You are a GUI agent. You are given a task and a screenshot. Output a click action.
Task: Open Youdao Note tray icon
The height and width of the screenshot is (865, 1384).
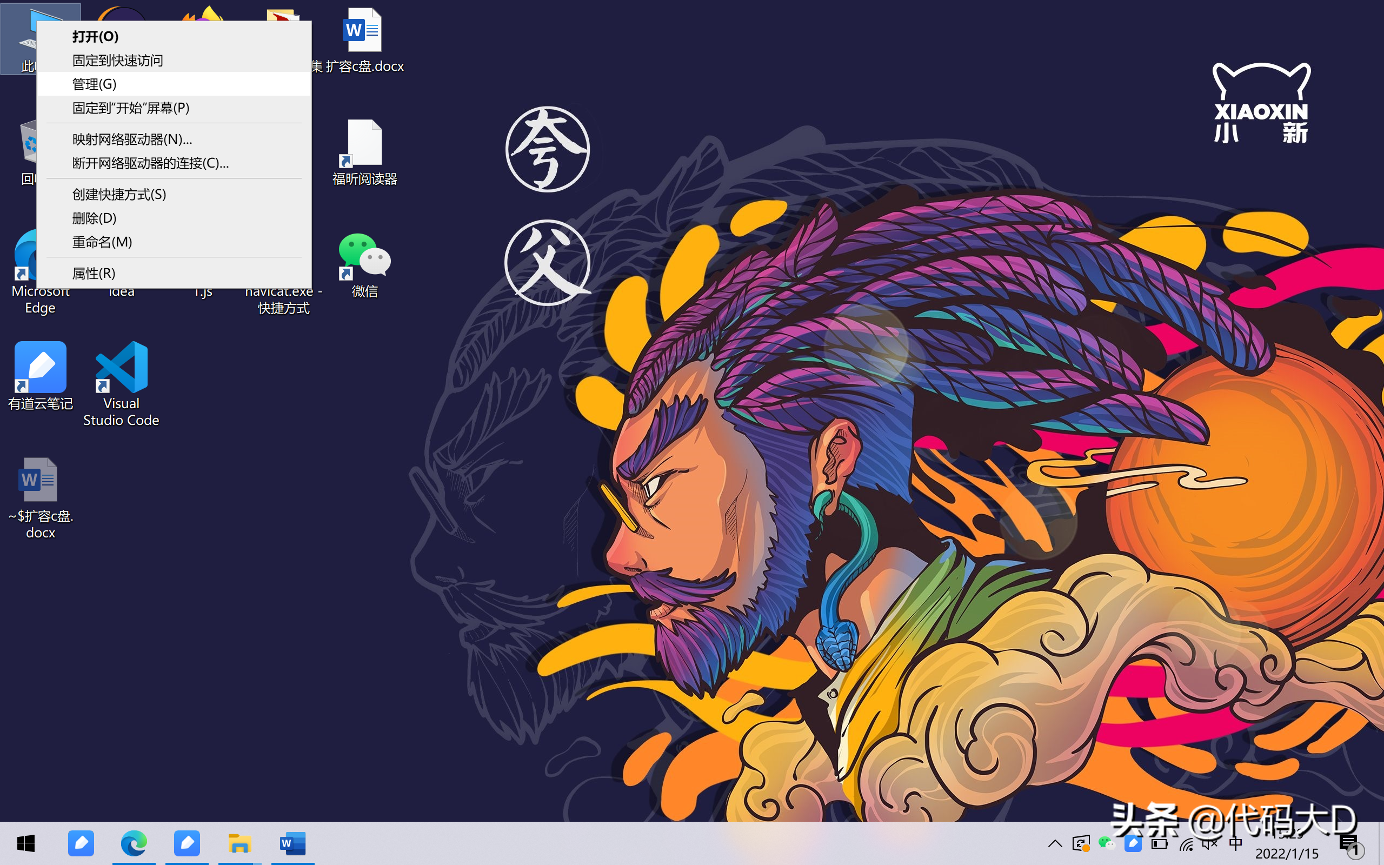(1133, 844)
